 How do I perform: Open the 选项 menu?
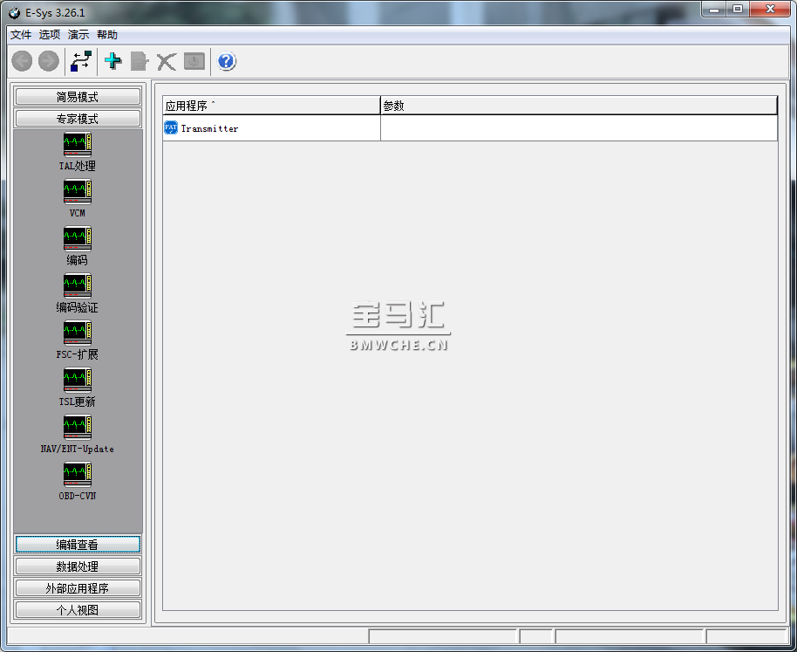click(x=50, y=35)
